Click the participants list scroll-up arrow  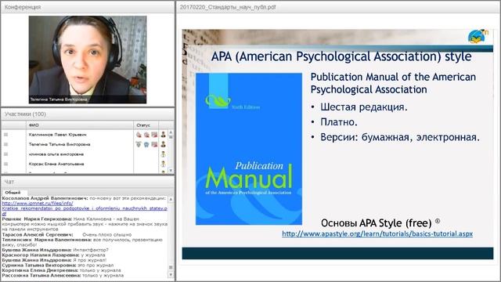(171, 132)
